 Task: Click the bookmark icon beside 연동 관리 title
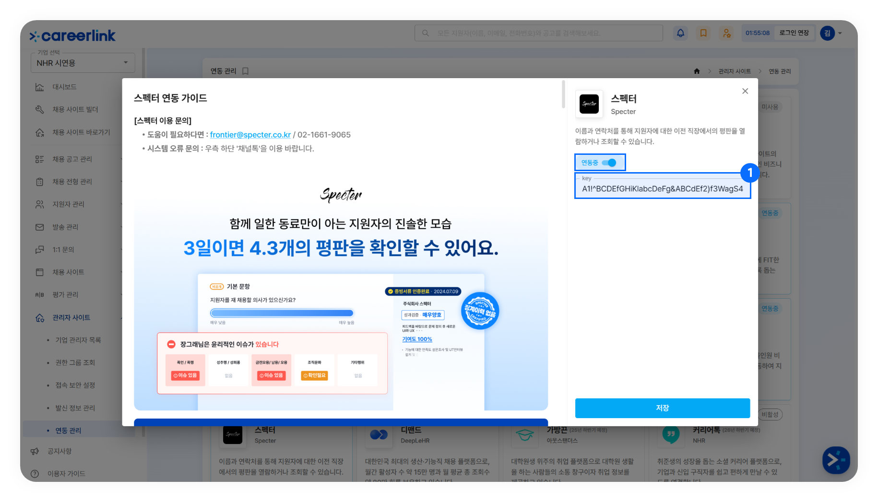click(245, 71)
